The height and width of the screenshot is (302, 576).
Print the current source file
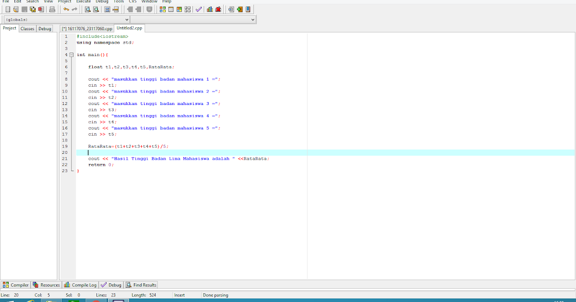(51, 9)
